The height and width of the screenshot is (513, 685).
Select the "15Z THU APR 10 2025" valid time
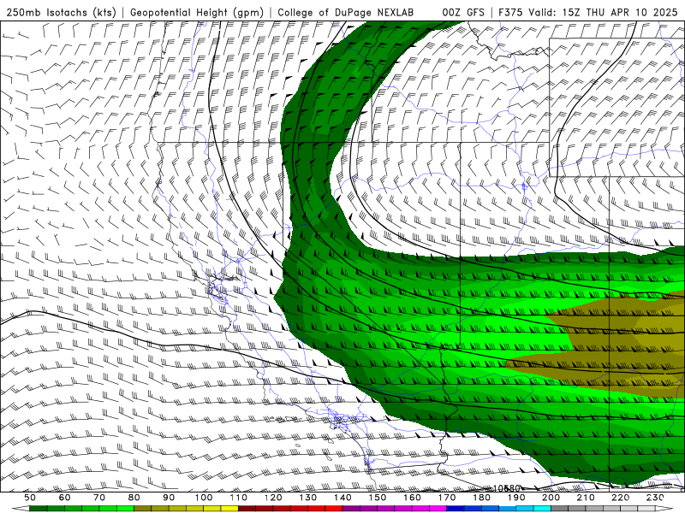[620, 13]
